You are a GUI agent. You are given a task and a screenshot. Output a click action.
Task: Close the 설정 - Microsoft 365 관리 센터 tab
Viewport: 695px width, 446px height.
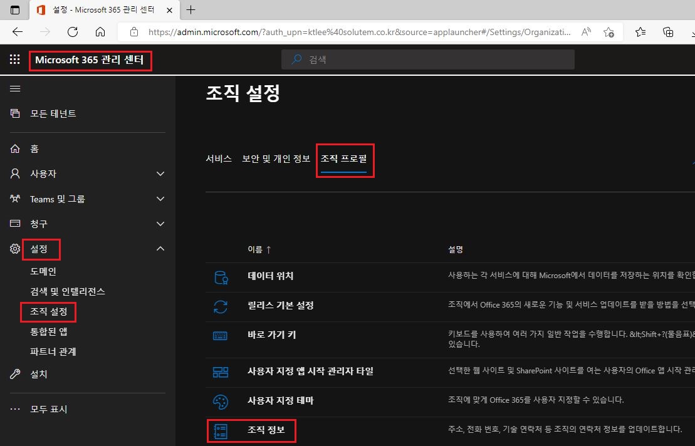coord(169,10)
